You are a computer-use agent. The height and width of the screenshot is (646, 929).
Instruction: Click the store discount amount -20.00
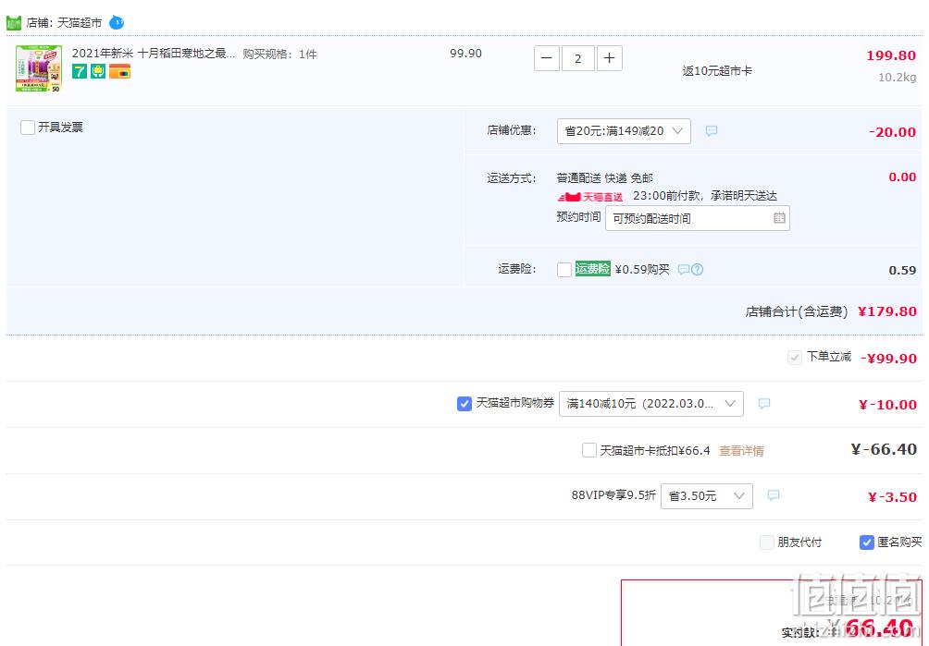point(892,132)
